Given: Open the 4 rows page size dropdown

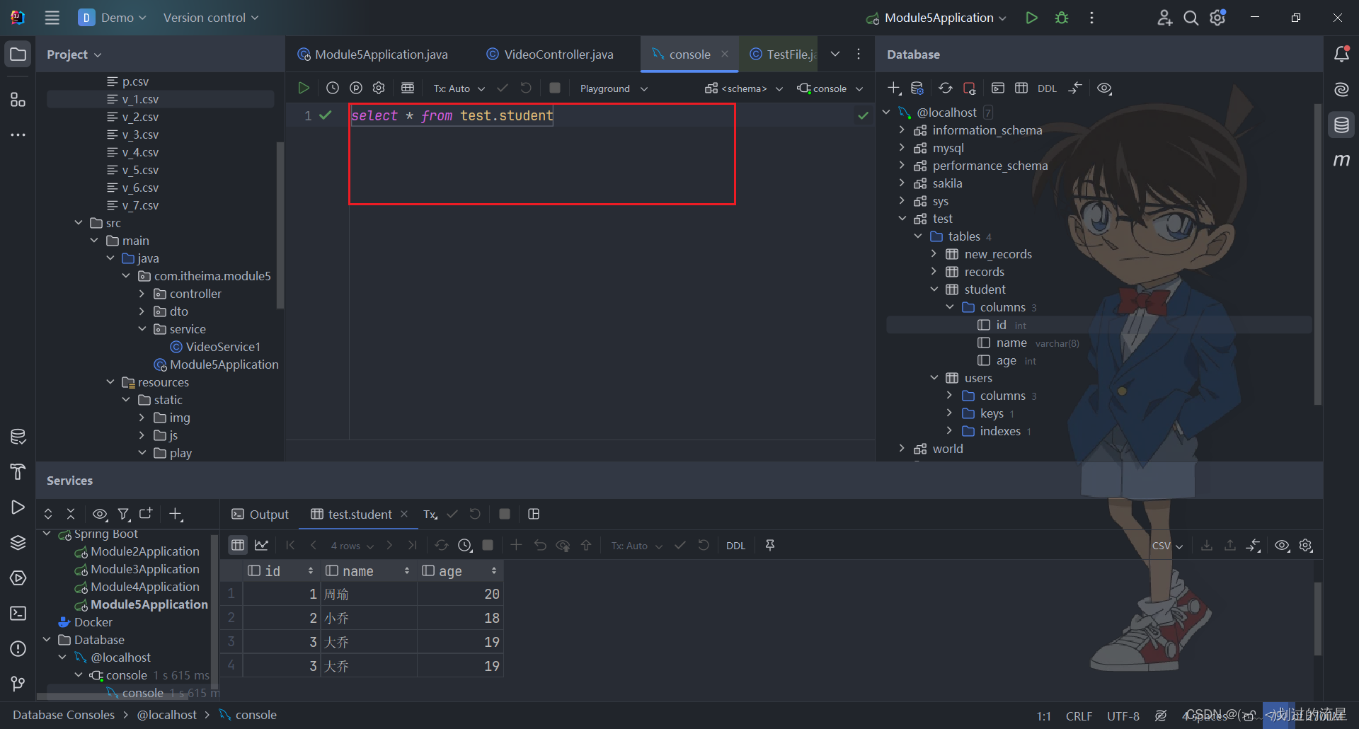Looking at the screenshot, I should pos(352,546).
